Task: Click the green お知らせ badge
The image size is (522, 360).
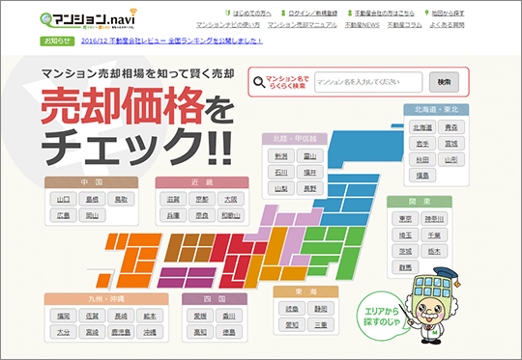Action: [x=57, y=41]
